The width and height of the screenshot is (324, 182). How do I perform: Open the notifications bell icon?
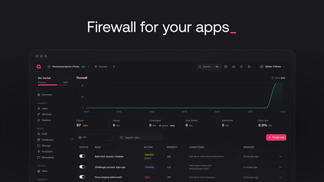[x=241, y=67]
